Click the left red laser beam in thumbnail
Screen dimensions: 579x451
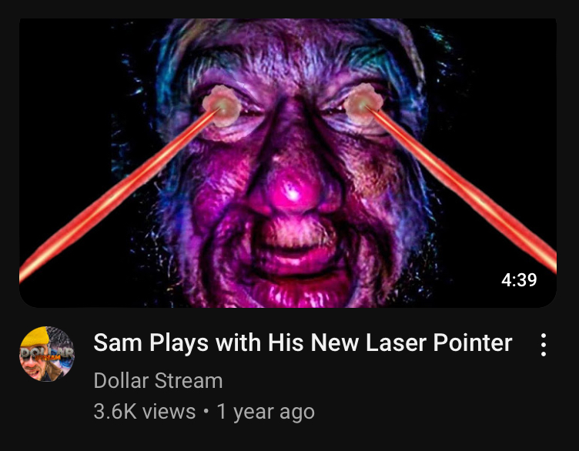[x=116, y=195]
